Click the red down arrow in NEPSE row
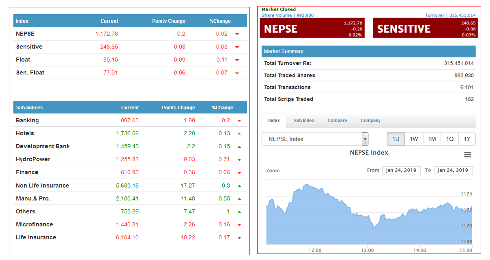490x260 pixels. click(x=237, y=34)
